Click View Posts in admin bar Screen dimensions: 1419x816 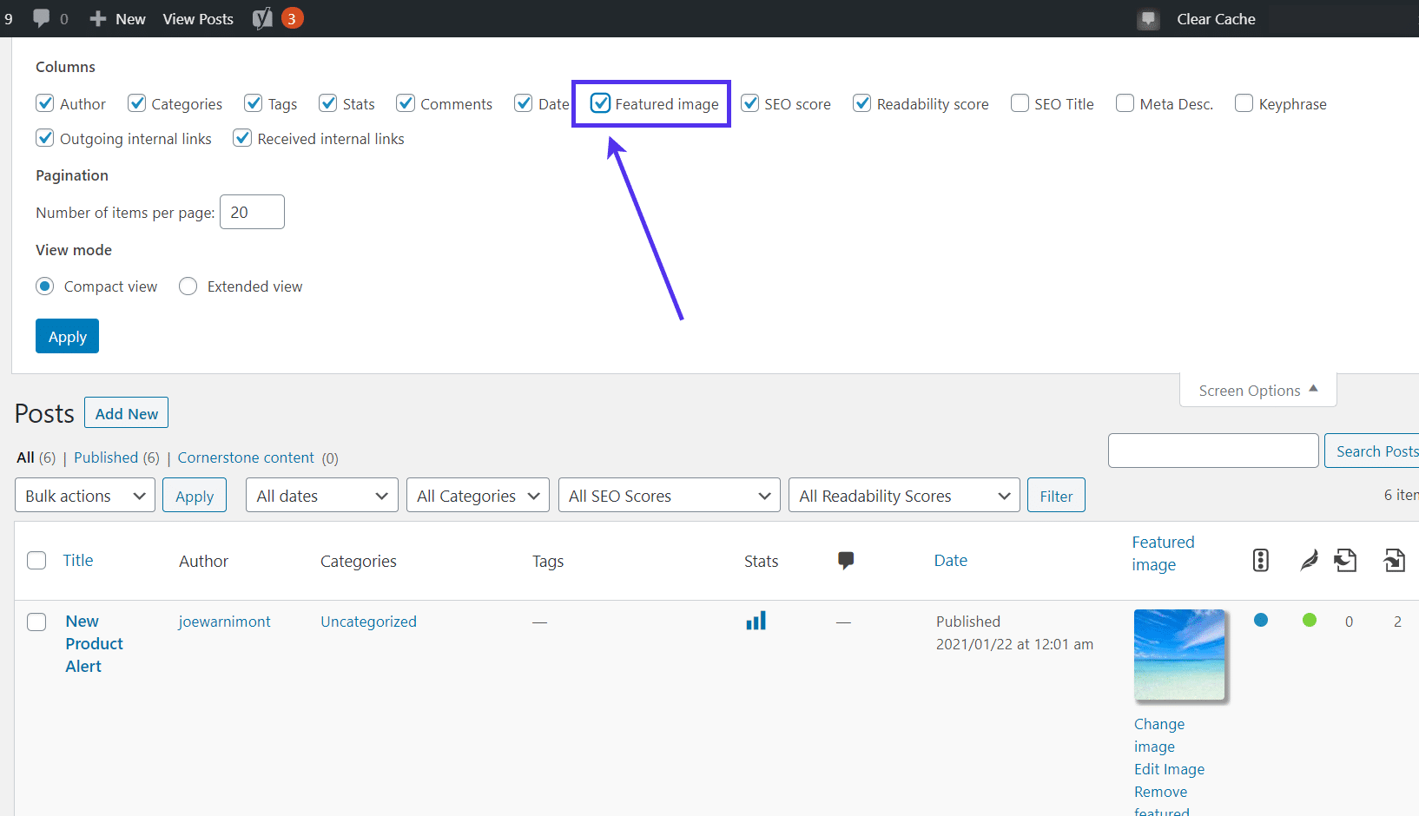(x=198, y=19)
